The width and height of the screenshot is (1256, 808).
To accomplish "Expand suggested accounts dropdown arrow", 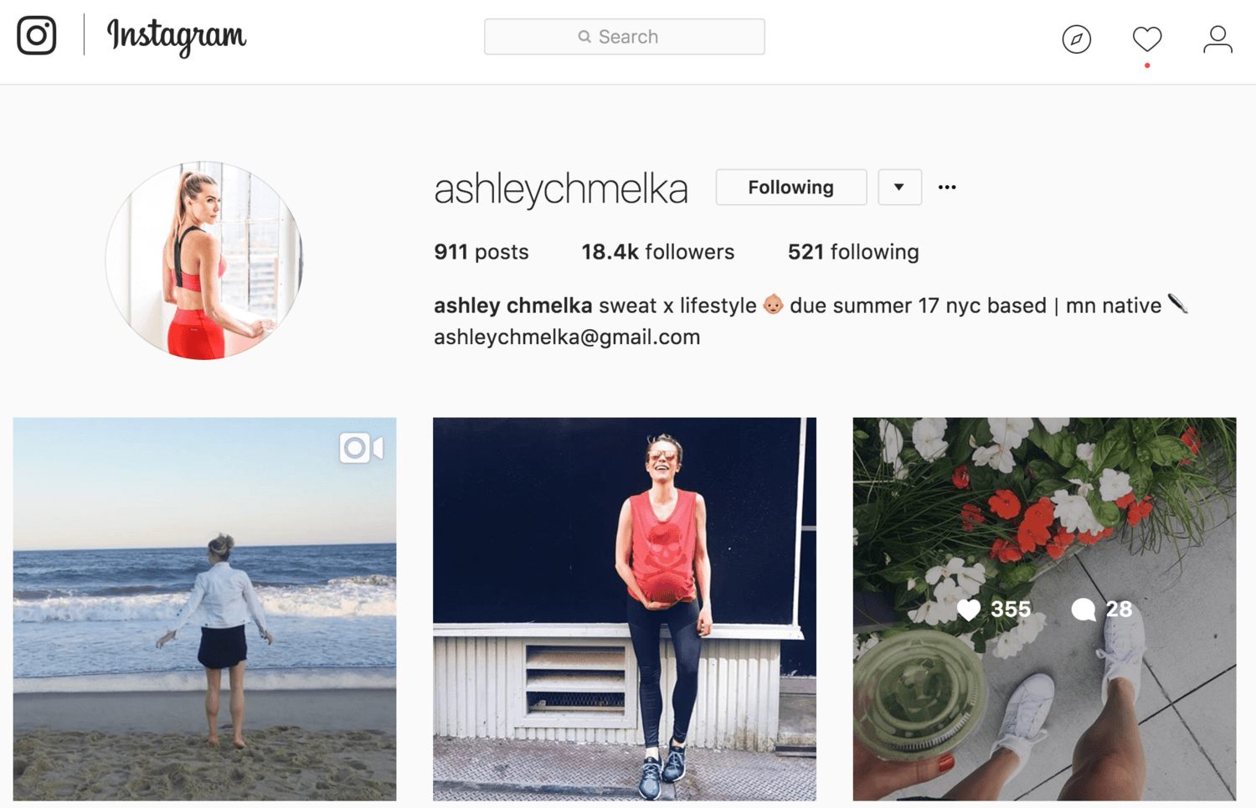I will pos(899,187).
